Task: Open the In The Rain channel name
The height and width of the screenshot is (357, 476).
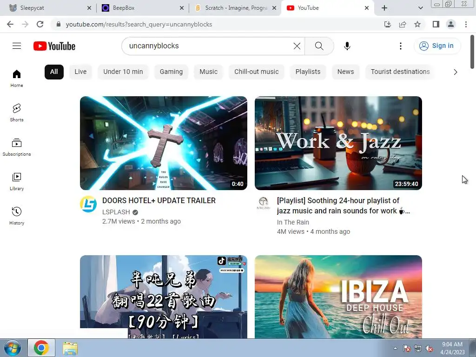Action: point(293,222)
